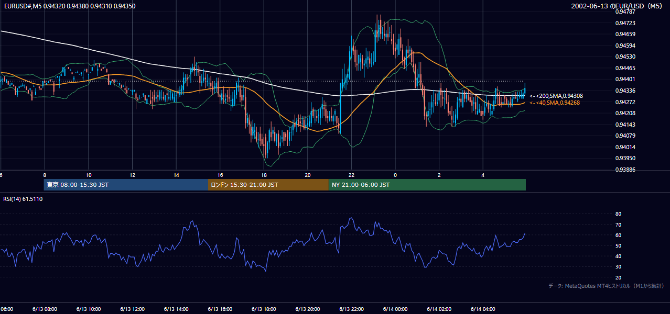Click the 200 SMA 0.94308 label
This screenshot has height=314, width=670.
point(556,96)
